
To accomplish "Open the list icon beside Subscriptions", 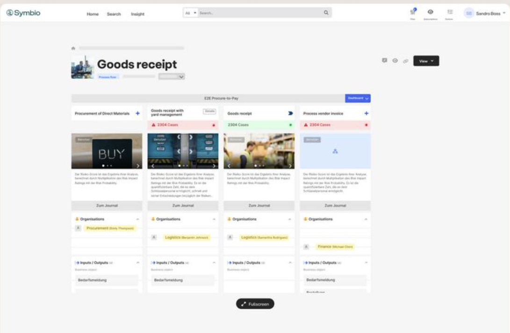I will point(450,12).
